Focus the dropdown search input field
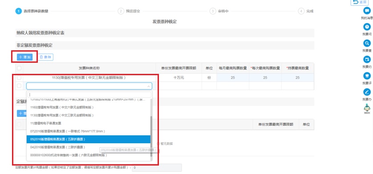This screenshot has width=373, height=174. (89, 95)
